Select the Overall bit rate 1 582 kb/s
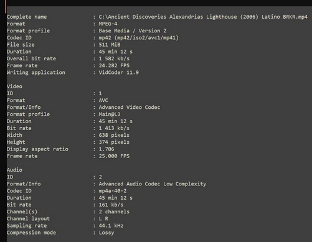Image resolution: width=312 pixels, height=242 pixels. 114,58
